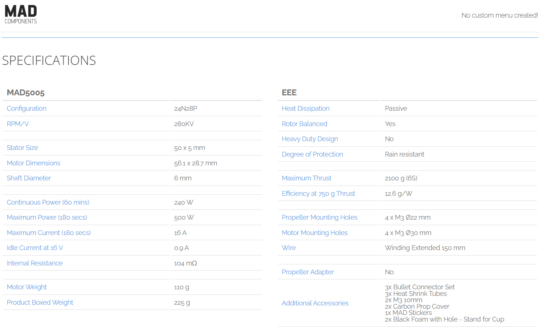Click the '104 mΩ' resistance value
Image resolution: width=539 pixels, height=330 pixels.
[x=186, y=263]
